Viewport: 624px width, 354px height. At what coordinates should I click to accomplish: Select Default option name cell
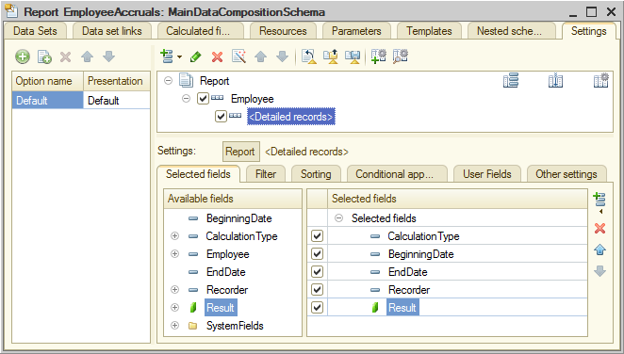(x=47, y=101)
